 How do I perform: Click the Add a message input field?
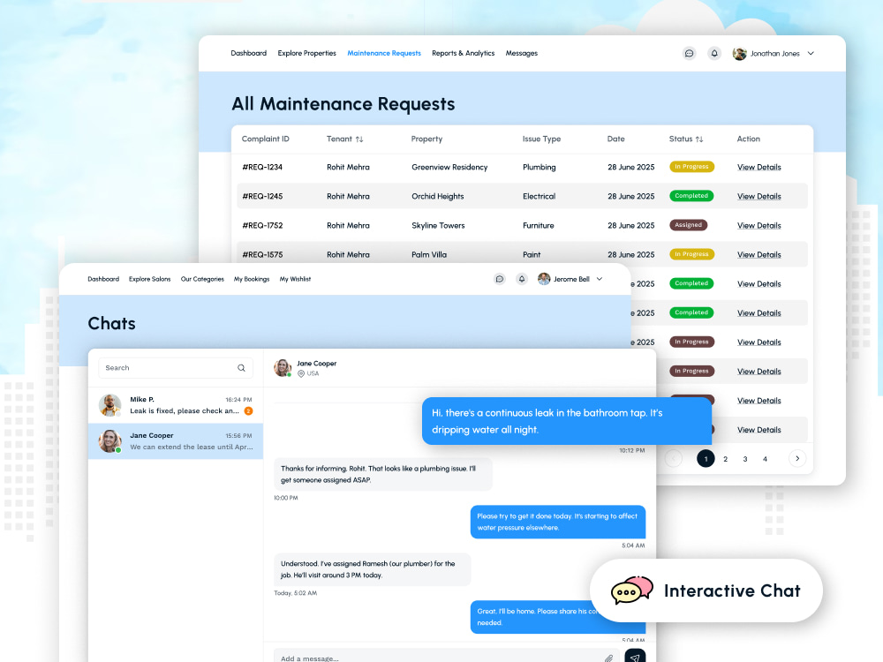[447, 657]
